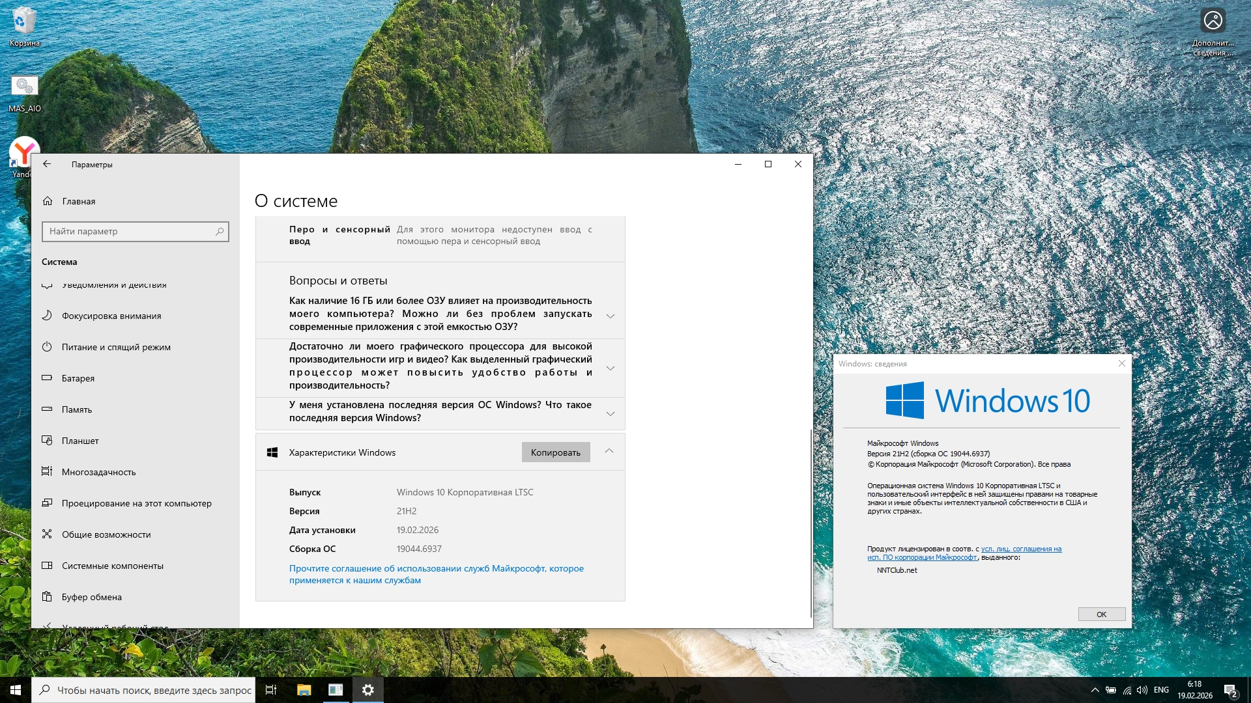This screenshot has width=1251, height=703.
Task: Open Projecting to this PC (Проецирование) settings
Action: 136,503
